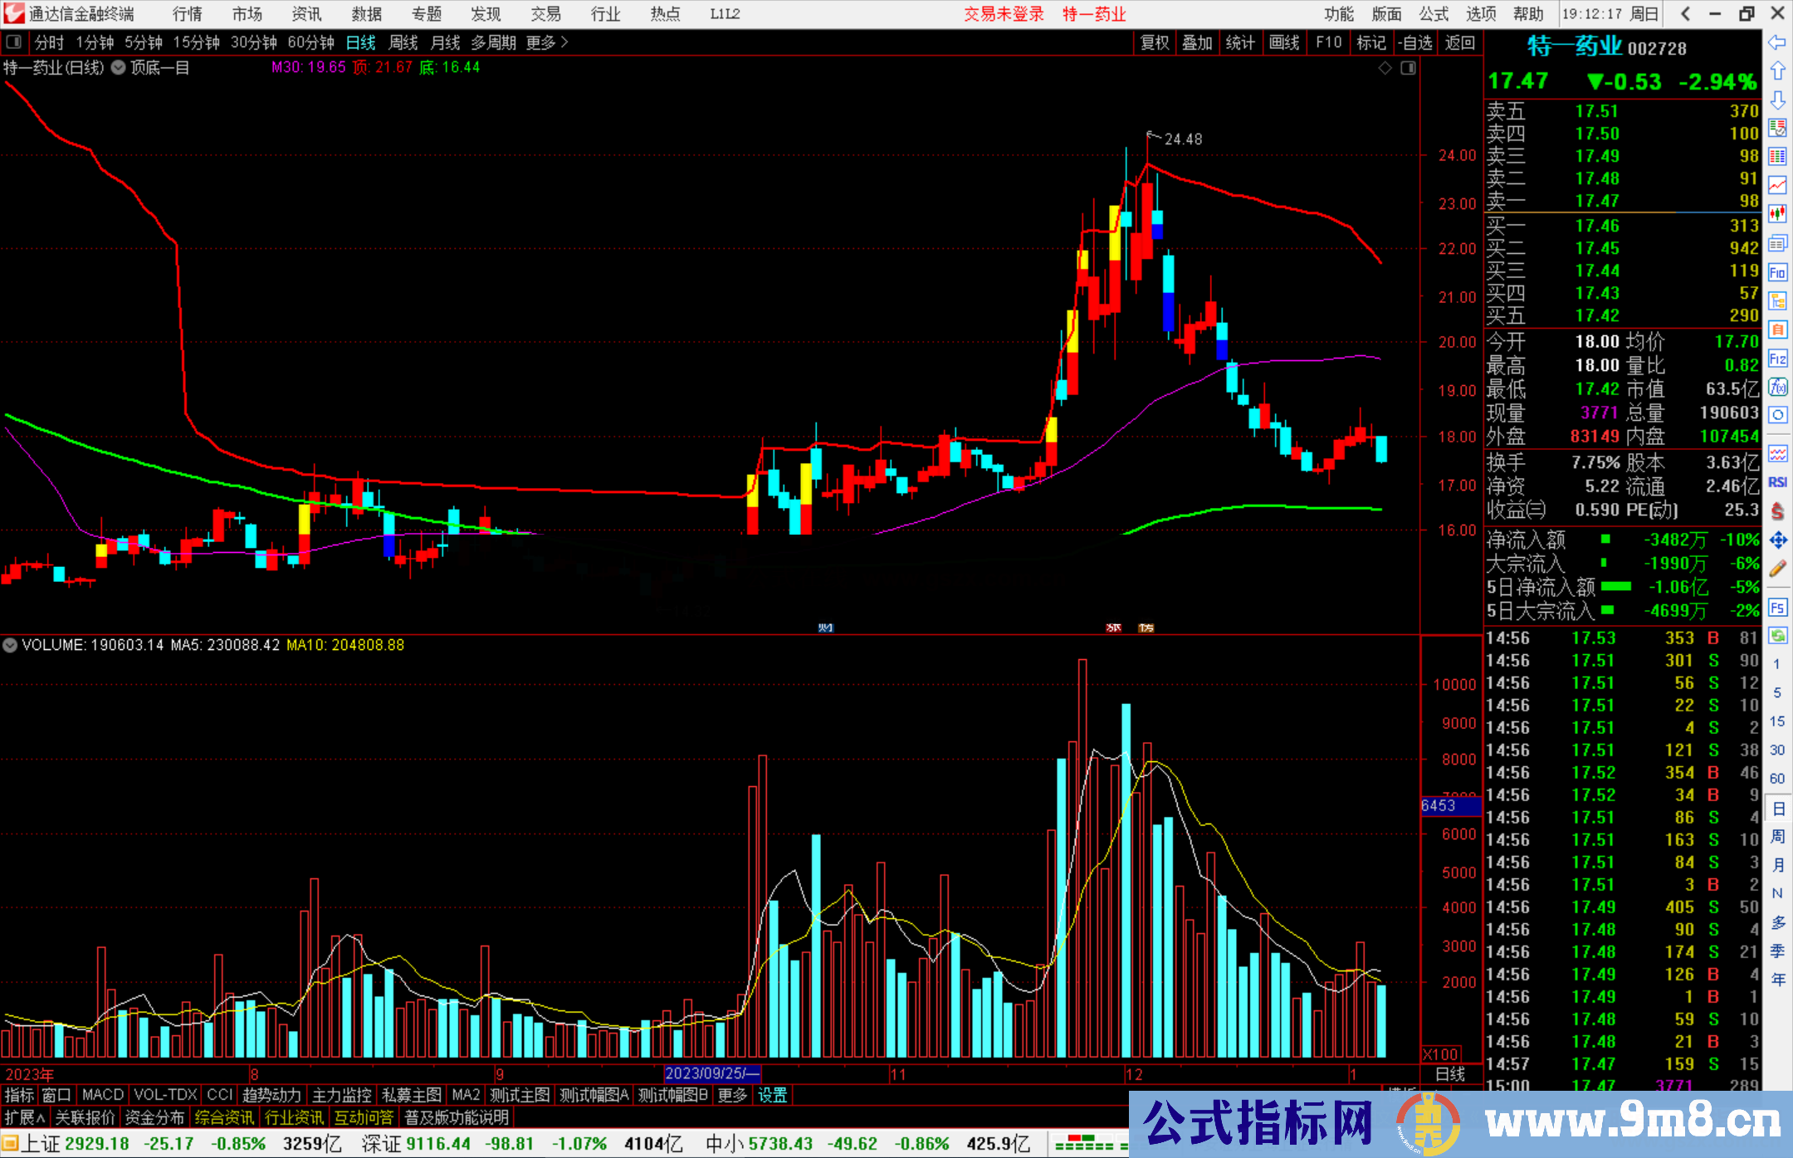
Task: Click 交易未登录 login link
Action: pyautogui.click(x=1004, y=14)
